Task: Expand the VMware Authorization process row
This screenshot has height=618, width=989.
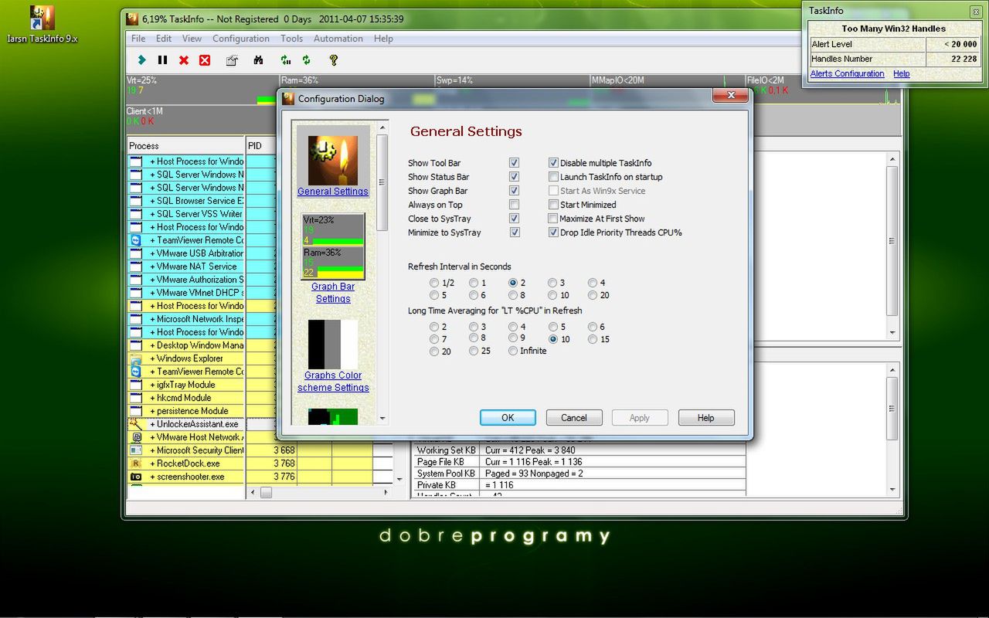Action: [x=153, y=280]
